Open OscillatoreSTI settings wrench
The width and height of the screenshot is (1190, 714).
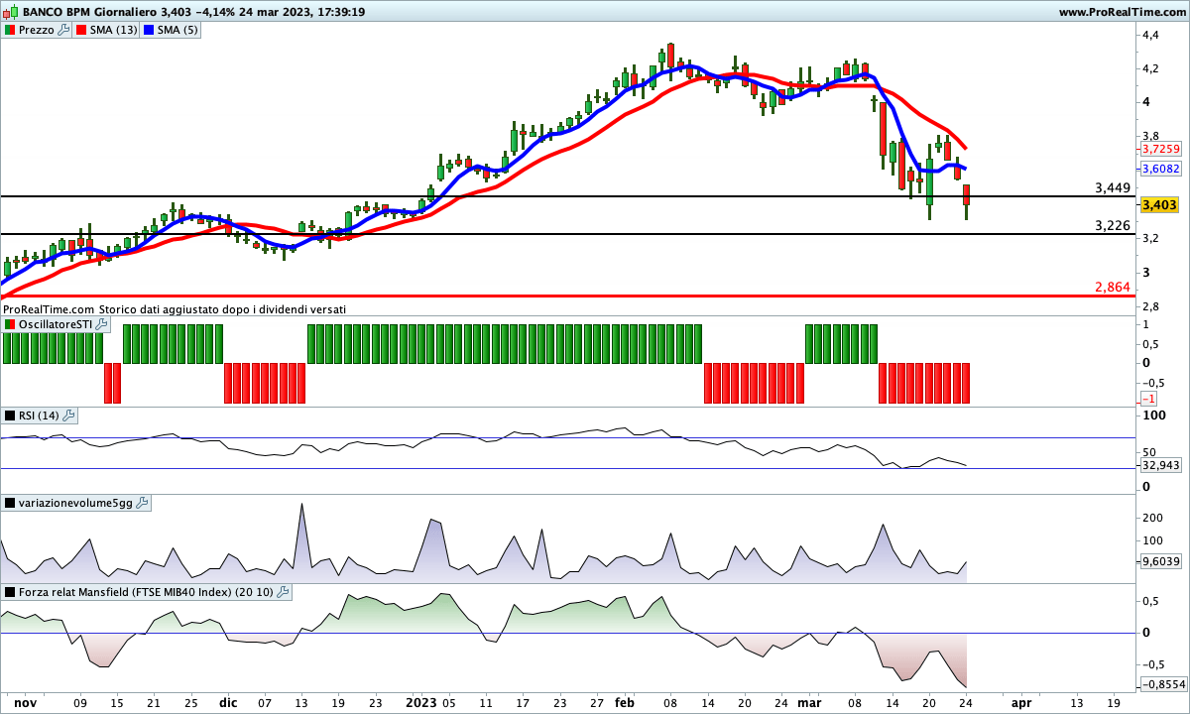click(101, 325)
